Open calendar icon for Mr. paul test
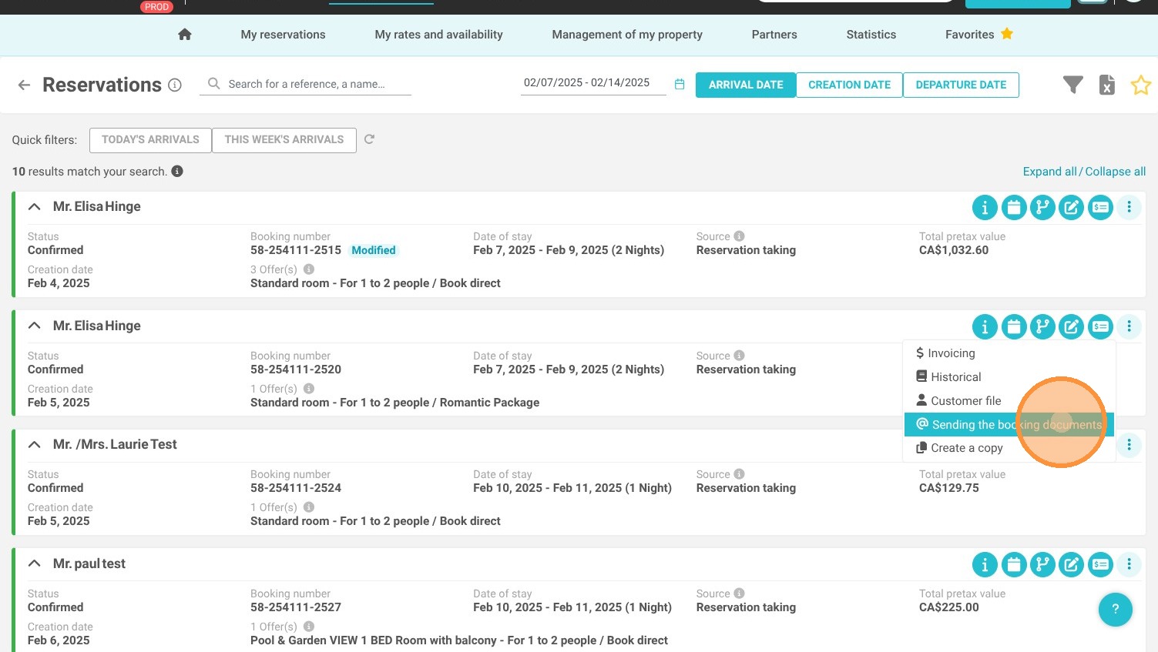1158x652 pixels. point(1014,564)
